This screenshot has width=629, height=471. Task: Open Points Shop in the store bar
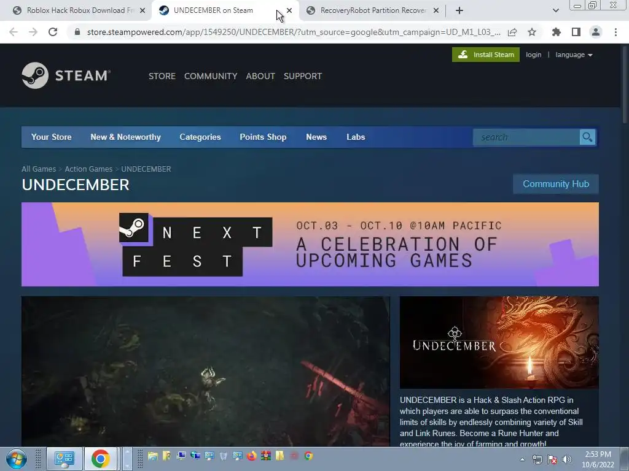[x=263, y=137]
